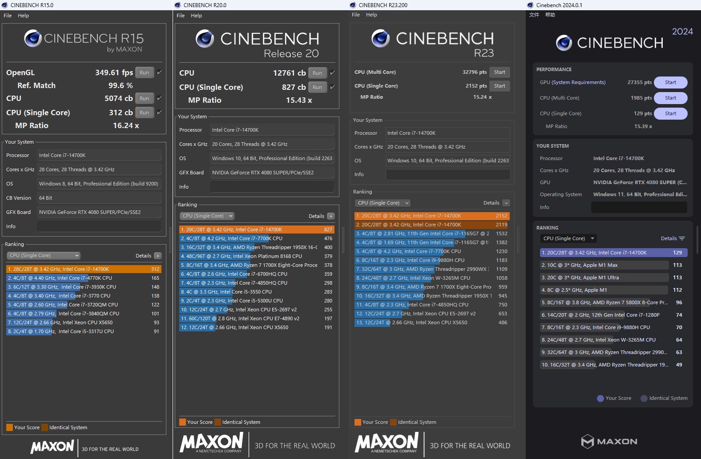Toggle the CPU test checkbox in R15
This screenshot has width=701, height=459.
tap(160, 98)
